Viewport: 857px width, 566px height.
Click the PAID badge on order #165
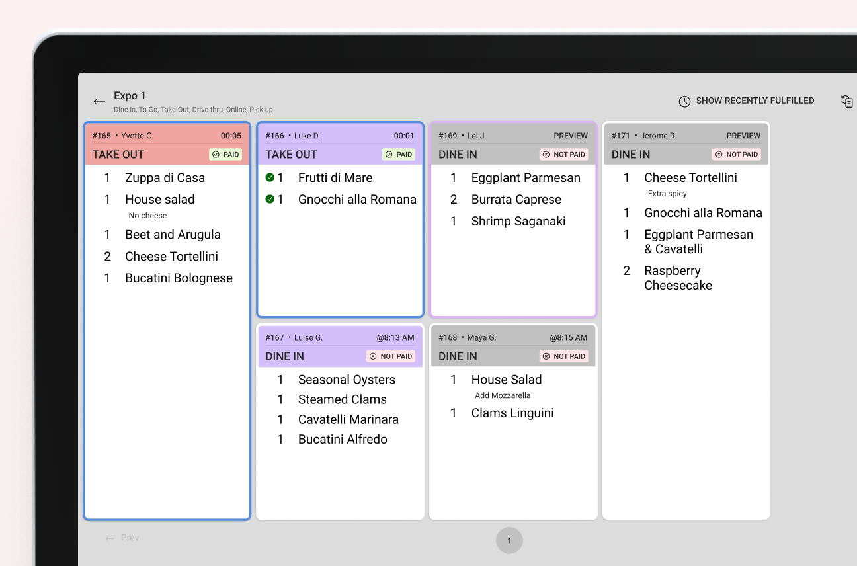(225, 154)
